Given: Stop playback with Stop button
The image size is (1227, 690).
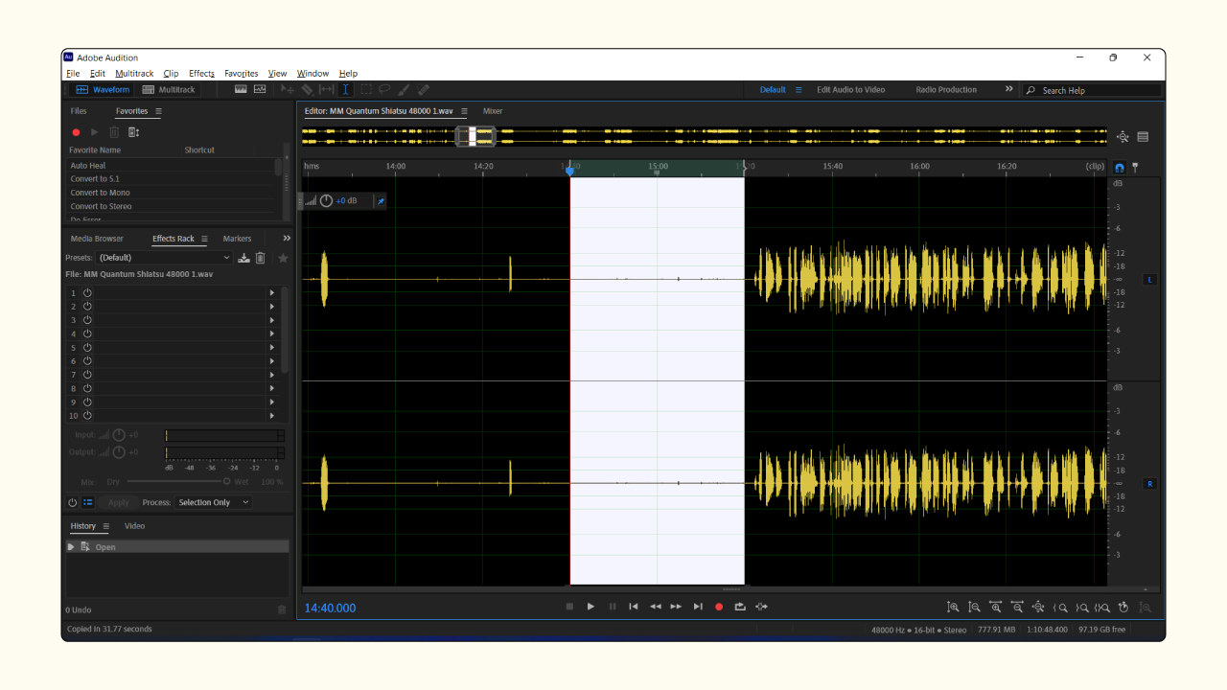Looking at the screenshot, I should [569, 607].
